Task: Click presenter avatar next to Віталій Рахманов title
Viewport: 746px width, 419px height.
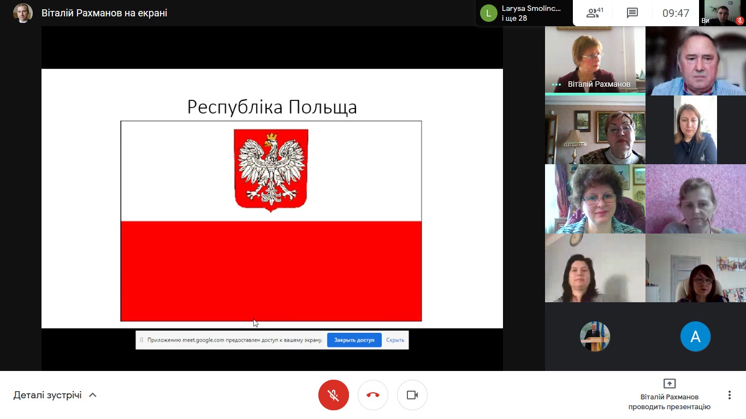Action: (x=23, y=13)
